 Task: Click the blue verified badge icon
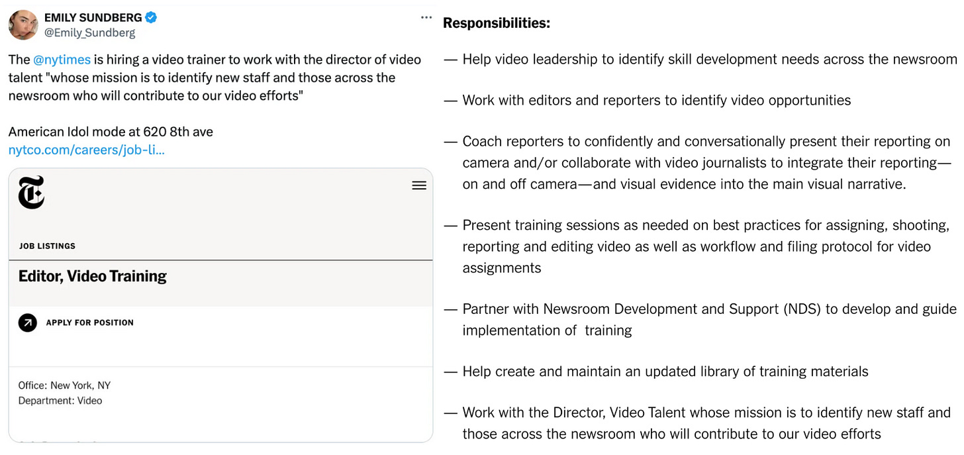pyautogui.click(x=152, y=18)
